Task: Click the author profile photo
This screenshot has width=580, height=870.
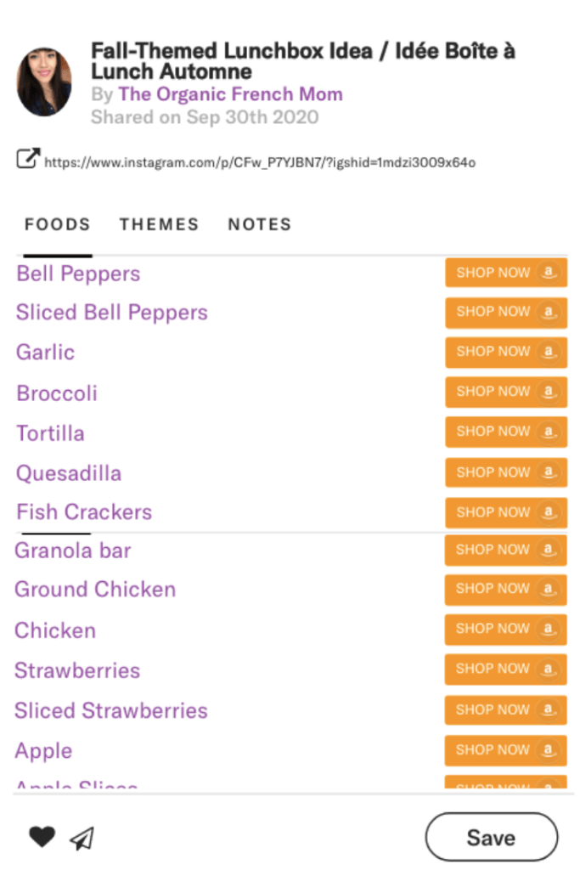Action: tap(44, 82)
